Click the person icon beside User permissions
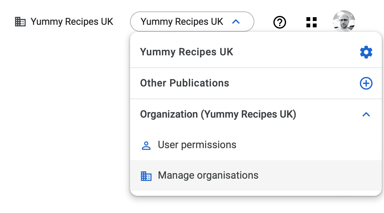The width and height of the screenshot is (384, 213). [x=146, y=146]
